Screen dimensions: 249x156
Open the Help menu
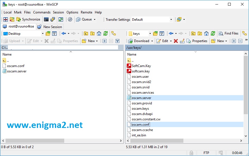(98, 12)
